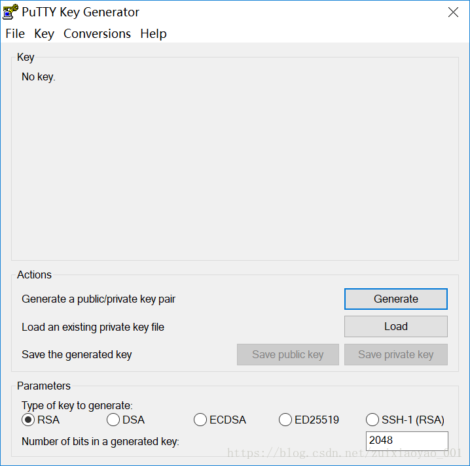Click the "Number of bits in a generated key:" label
Viewport: 470px width, 466px height.
click(x=100, y=441)
